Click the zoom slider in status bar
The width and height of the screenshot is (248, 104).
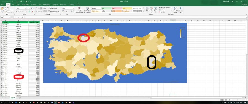238,100
